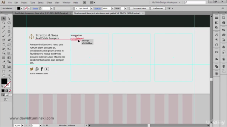Open the Window menu
The height and width of the screenshot is (127, 227).
(66, 2)
